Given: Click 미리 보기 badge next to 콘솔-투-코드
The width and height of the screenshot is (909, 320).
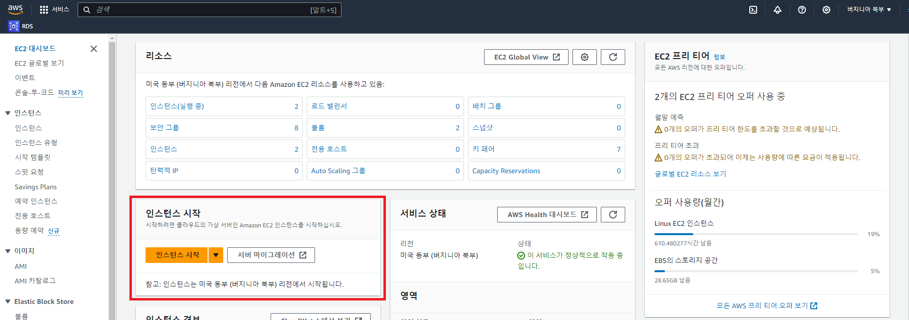Looking at the screenshot, I should (71, 93).
